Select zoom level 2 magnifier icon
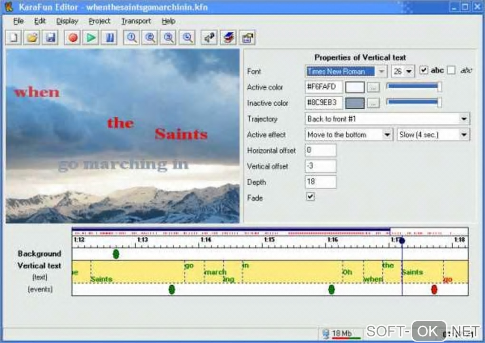485x343 pixels. coord(150,37)
